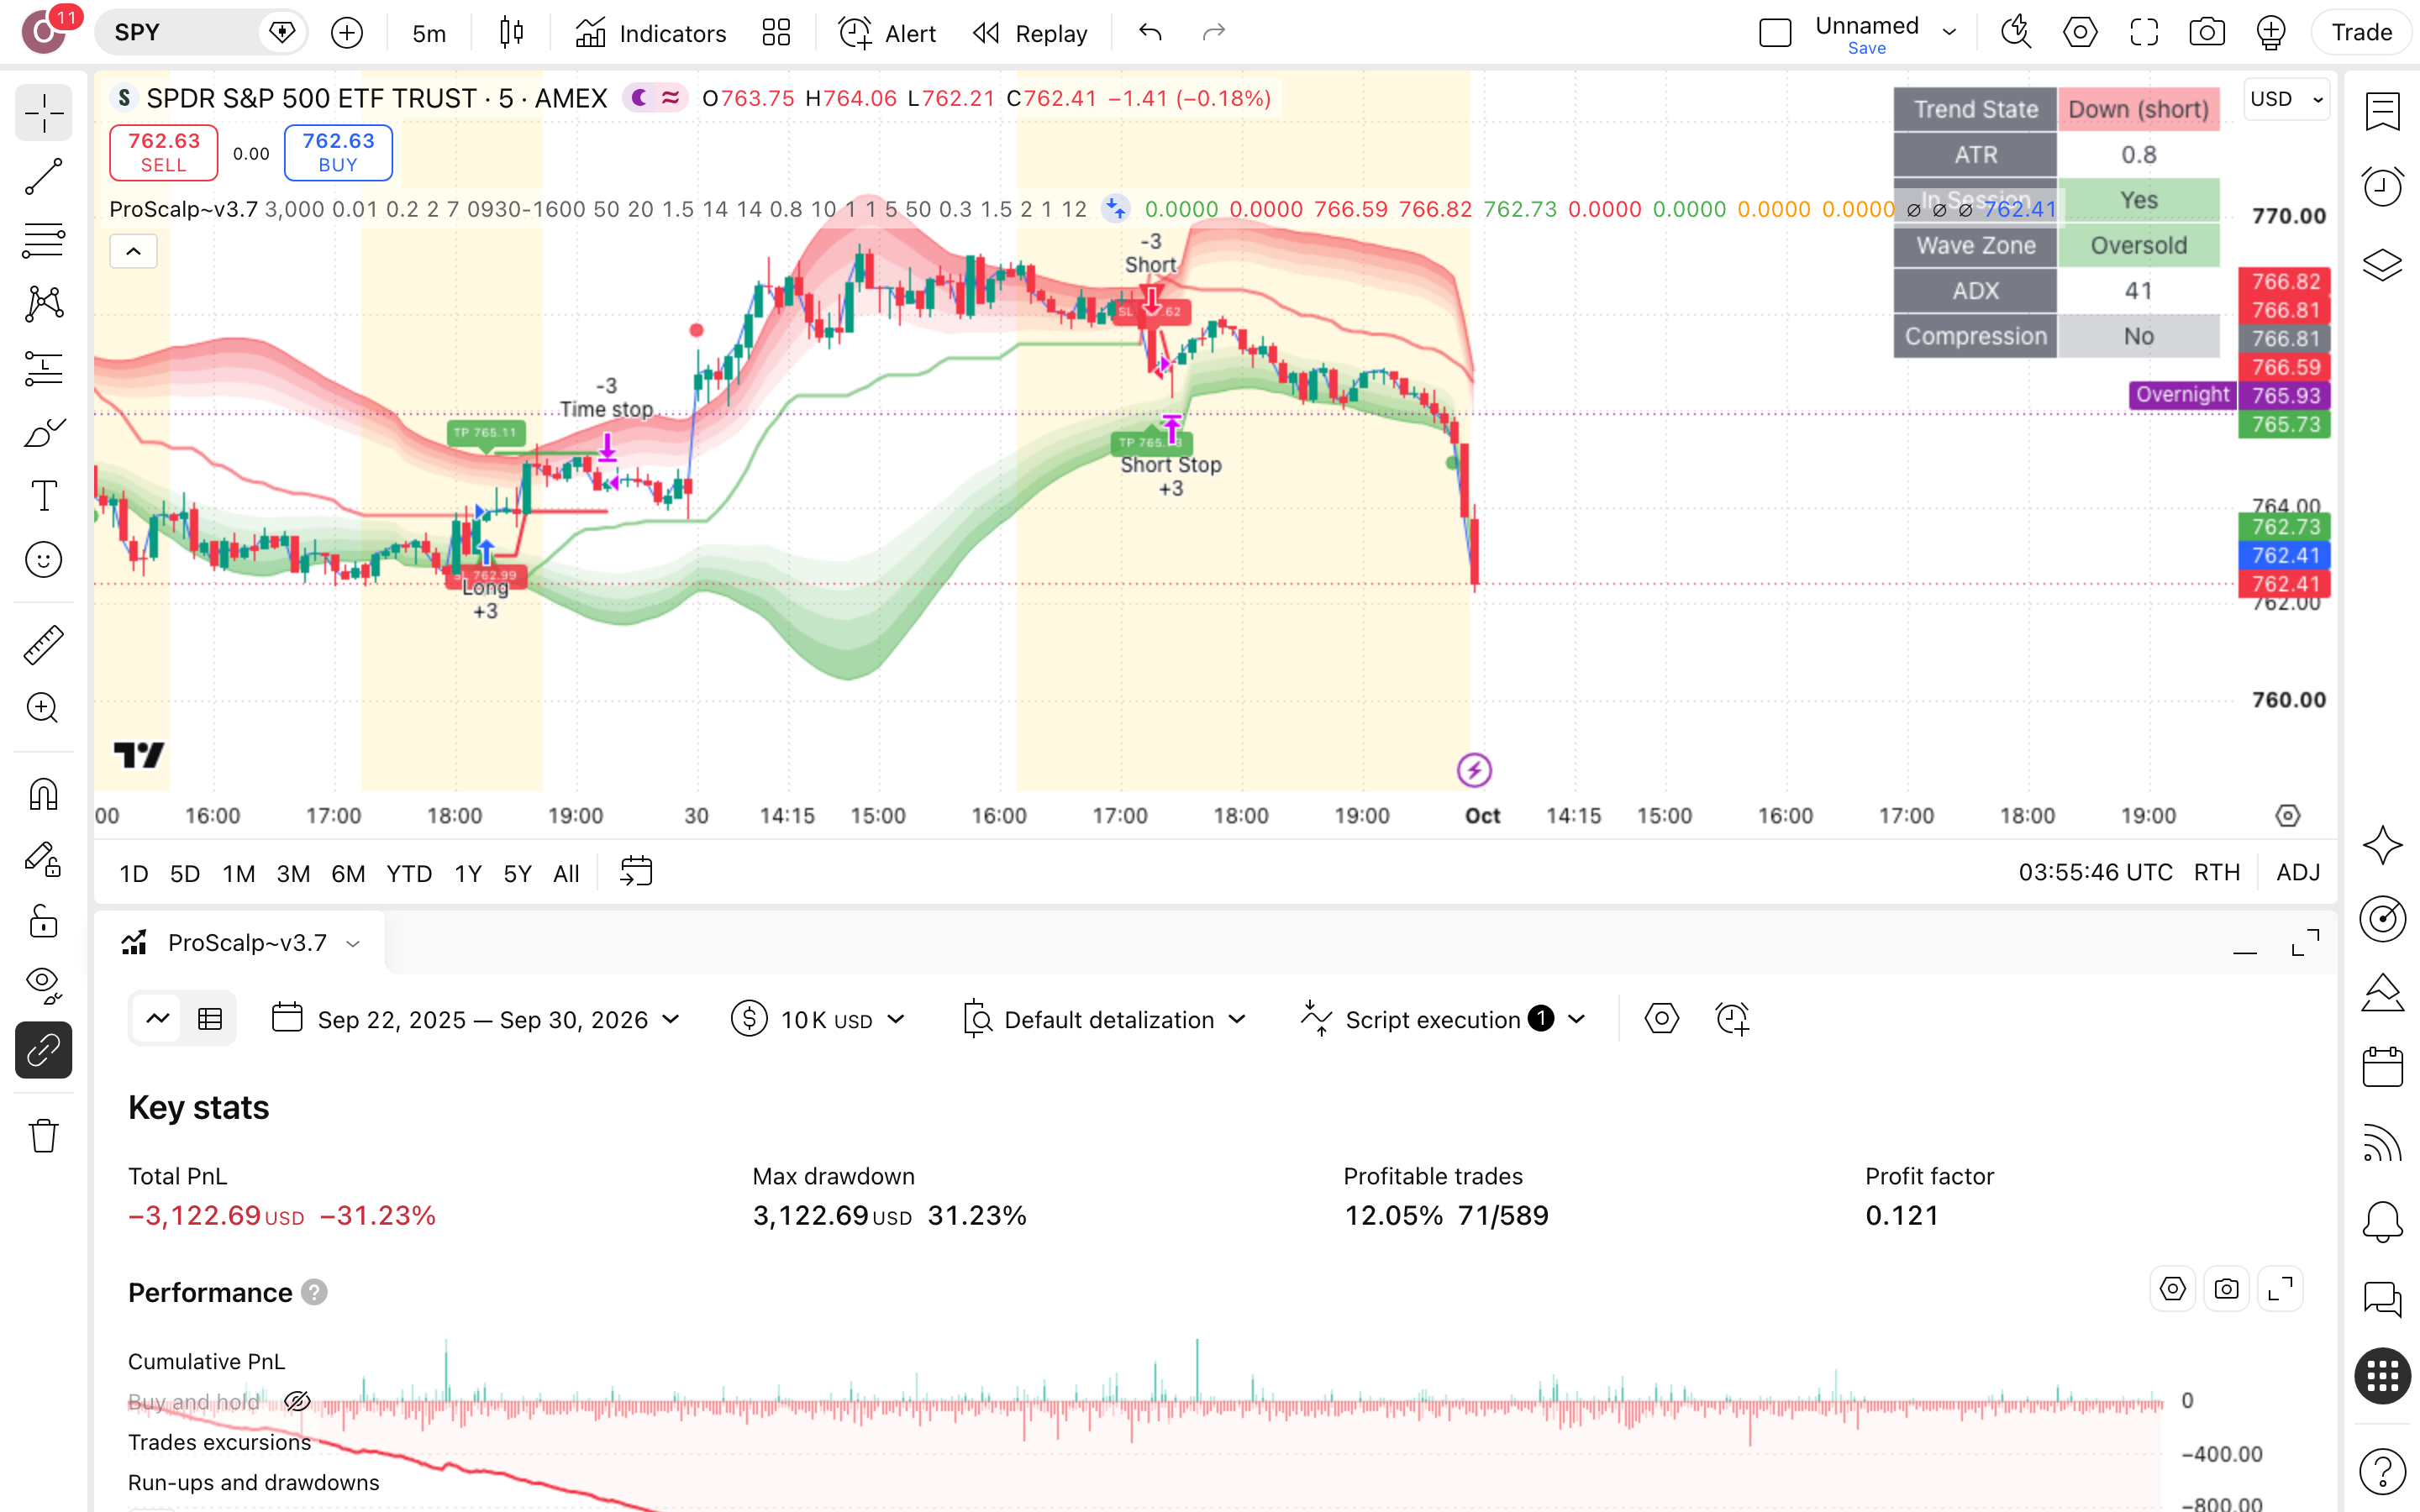This screenshot has width=2420, height=1512.
Task: Enable magnet mode snapping
Action: click(x=43, y=794)
